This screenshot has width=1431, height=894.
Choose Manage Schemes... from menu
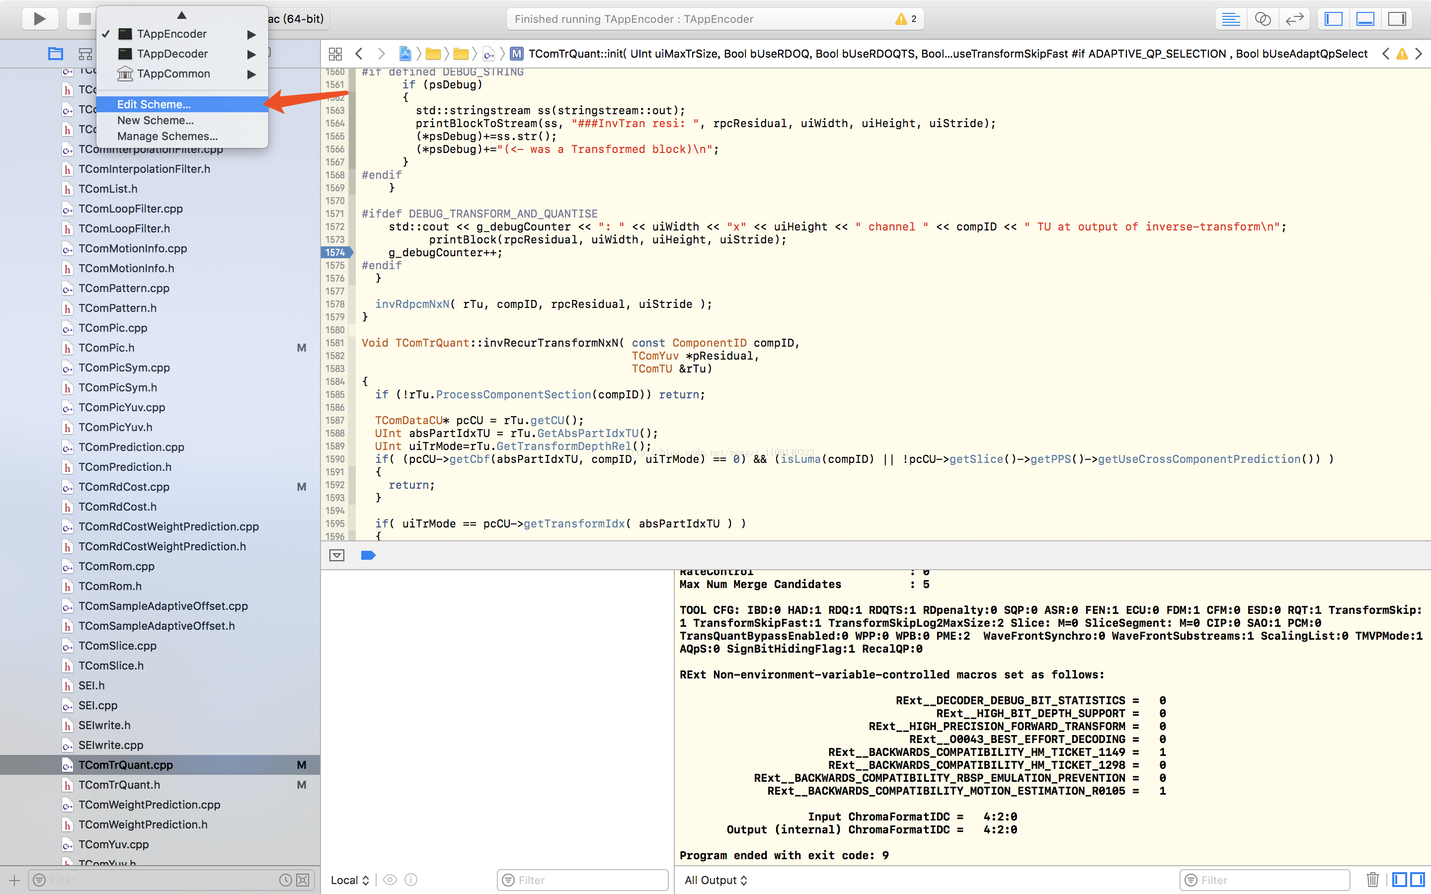tap(167, 136)
